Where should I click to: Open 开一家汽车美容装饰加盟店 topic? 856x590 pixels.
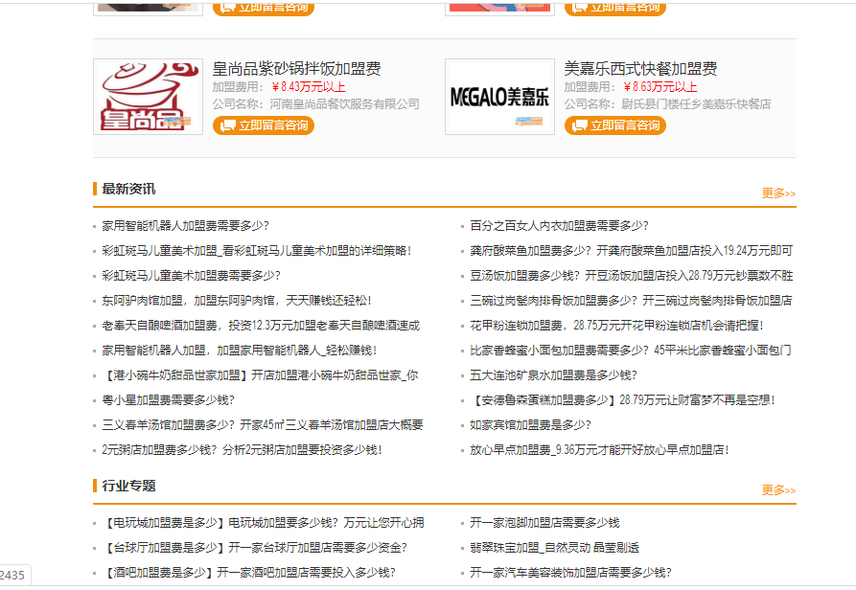[570, 573]
